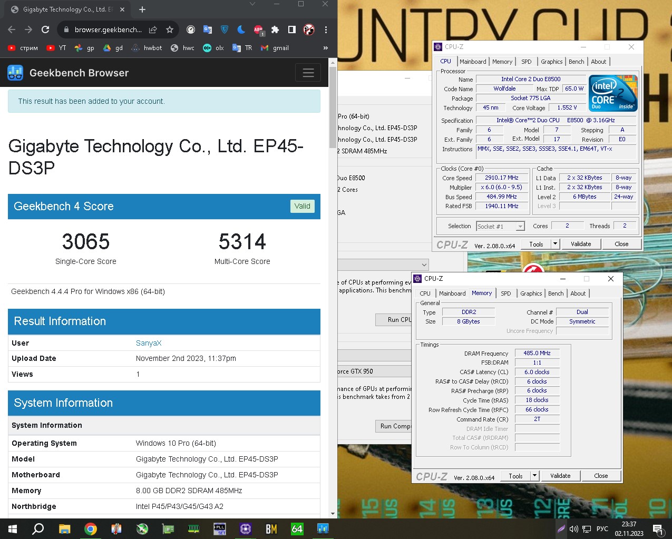The height and width of the screenshot is (539, 672).
Task: Open Graphics tab in lower CPU-Z window
Action: click(x=531, y=293)
